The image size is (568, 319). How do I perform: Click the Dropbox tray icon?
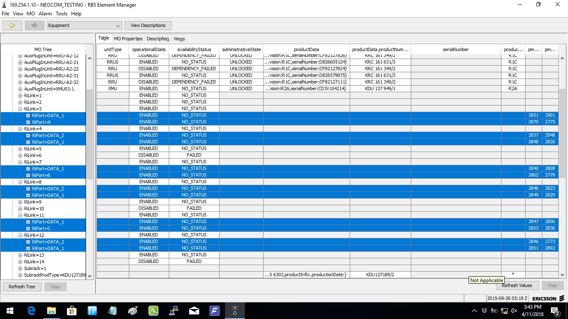(484, 311)
